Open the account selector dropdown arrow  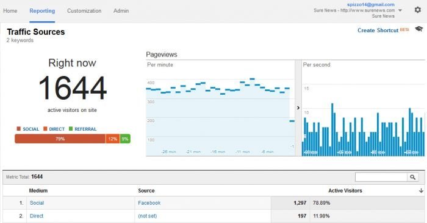pyautogui.click(x=400, y=10)
